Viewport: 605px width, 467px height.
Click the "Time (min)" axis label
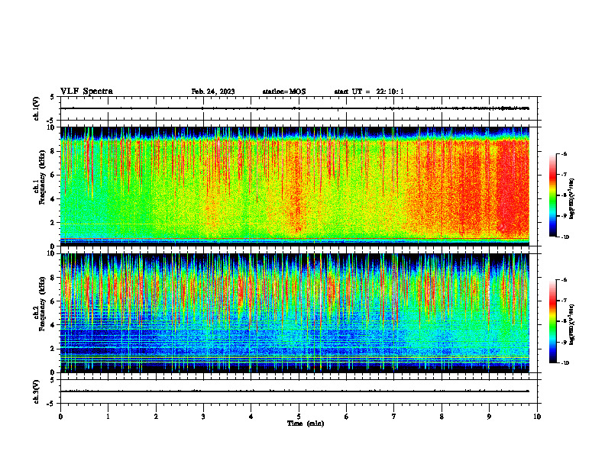click(x=306, y=424)
